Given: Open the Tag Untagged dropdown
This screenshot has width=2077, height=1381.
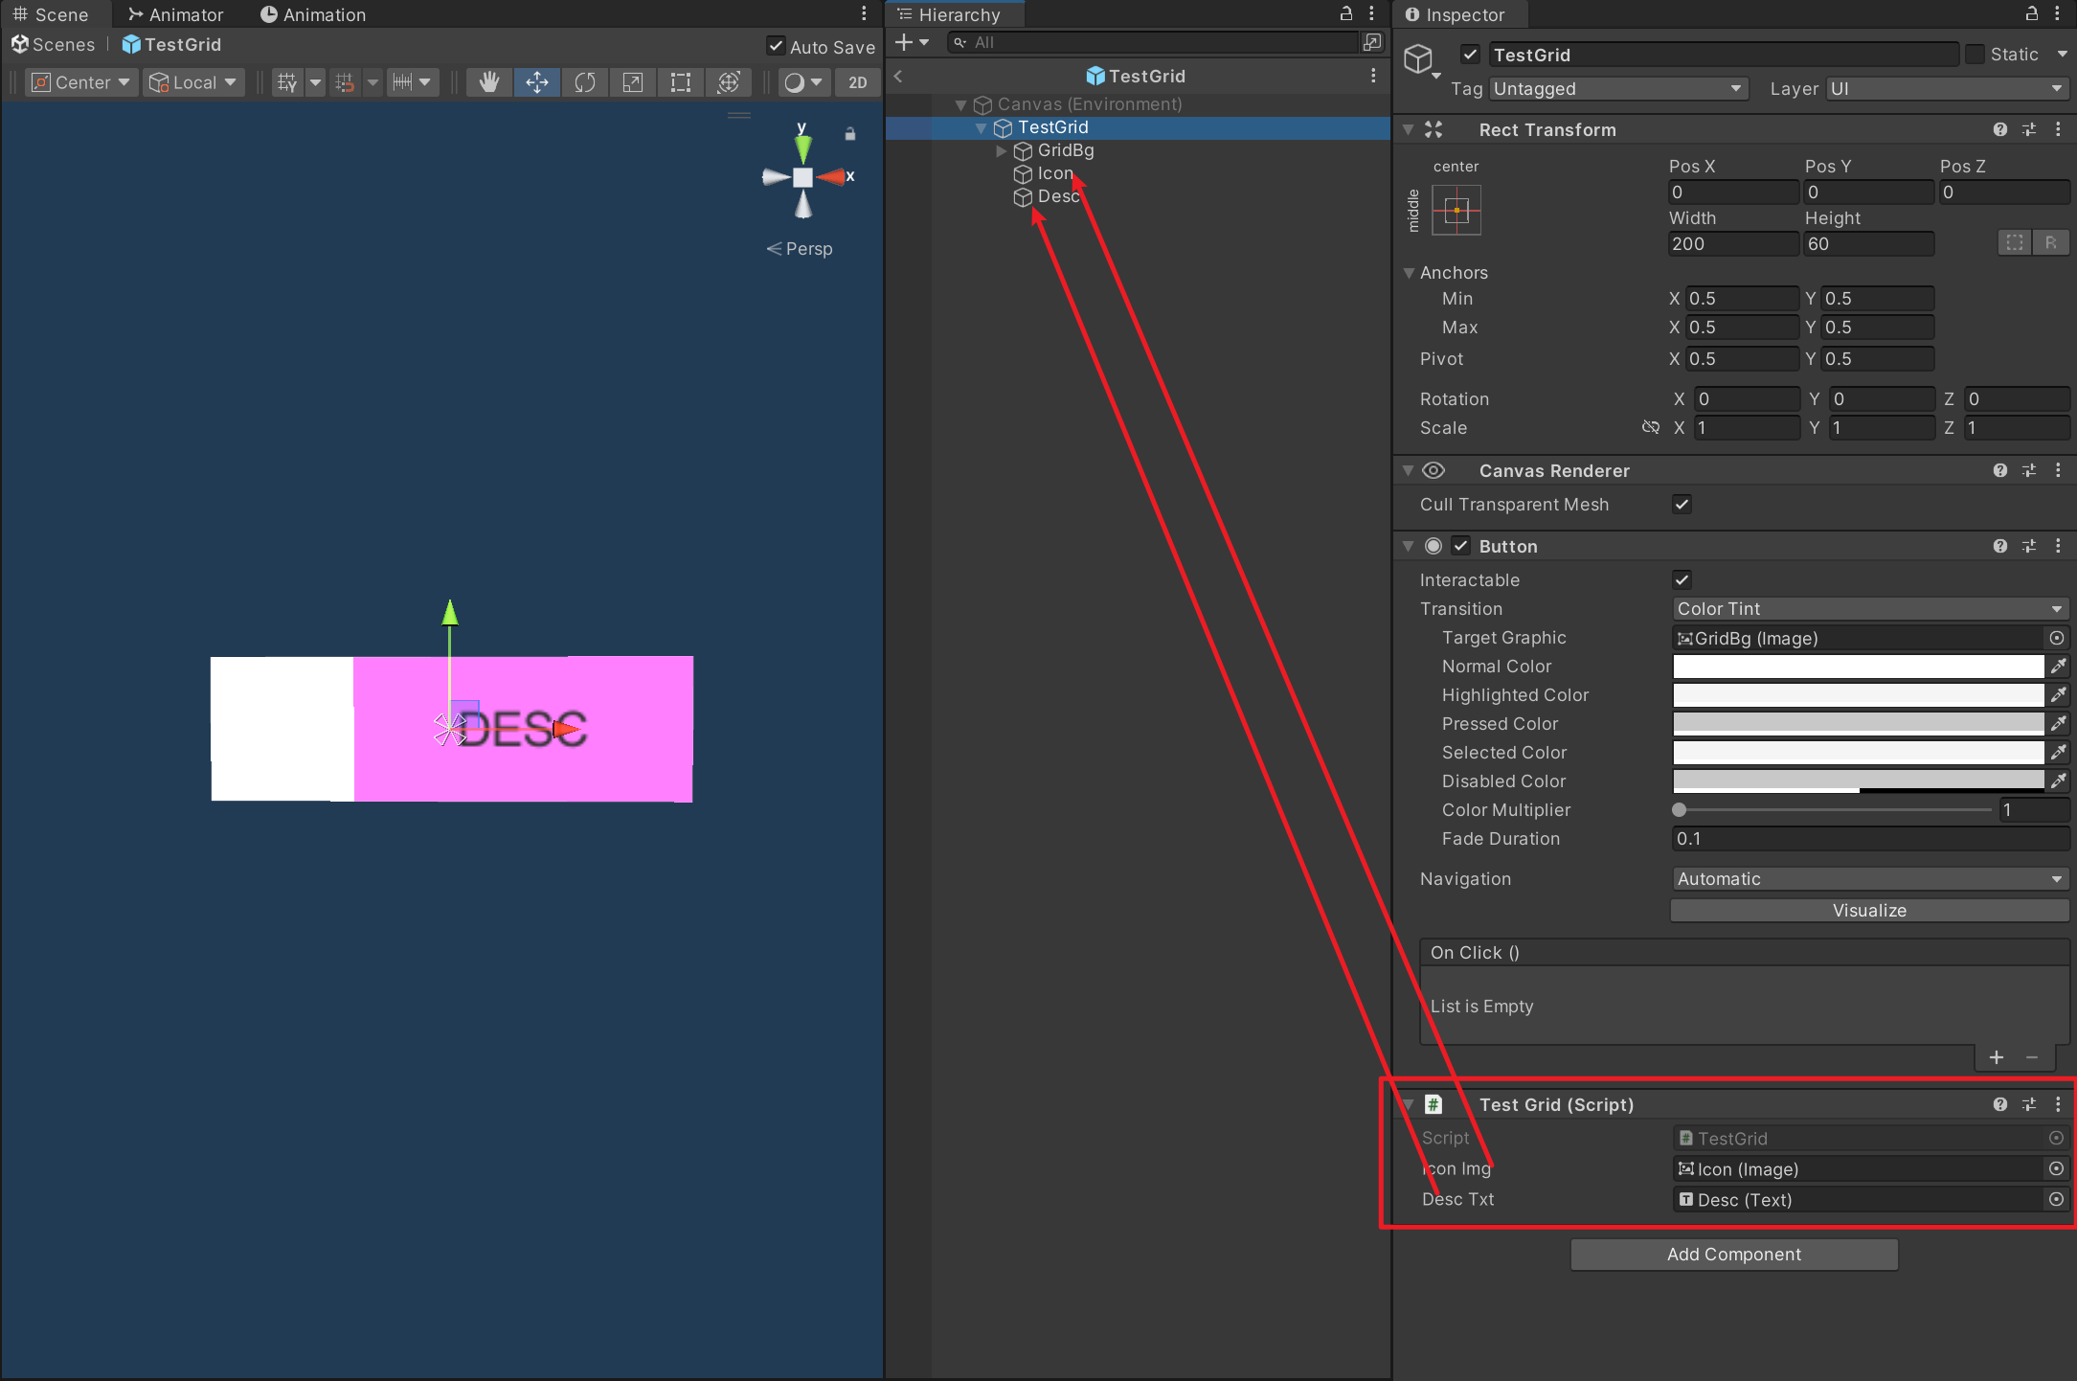Looking at the screenshot, I should click(x=1616, y=89).
